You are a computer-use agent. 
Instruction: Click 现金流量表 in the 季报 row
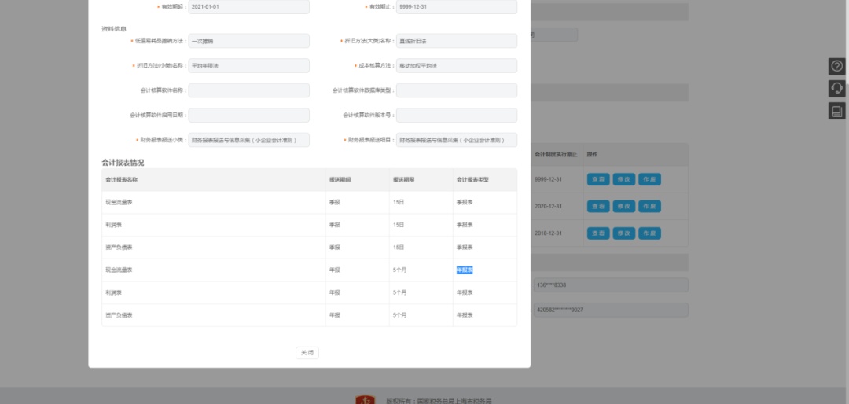119,202
